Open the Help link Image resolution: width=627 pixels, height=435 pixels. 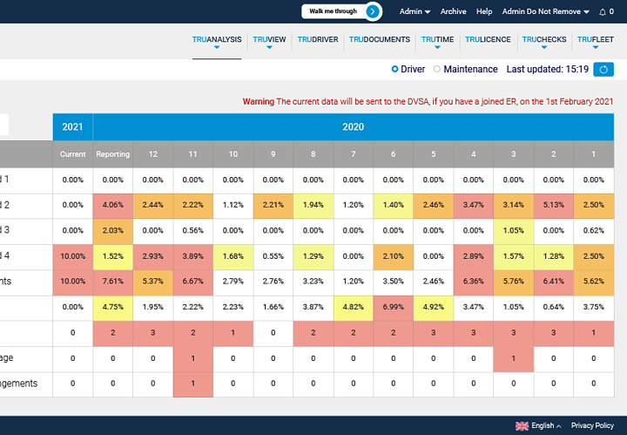pyautogui.click(x=484, y=11)
